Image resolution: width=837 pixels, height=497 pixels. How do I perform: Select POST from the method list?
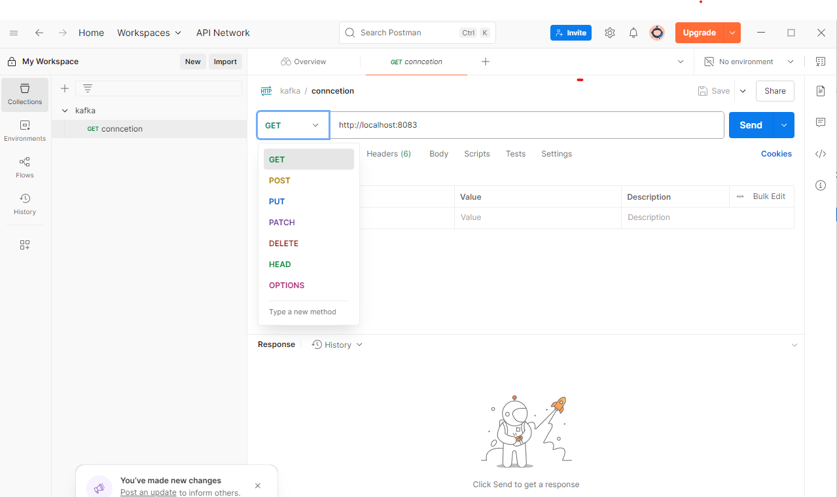point(309,180)
